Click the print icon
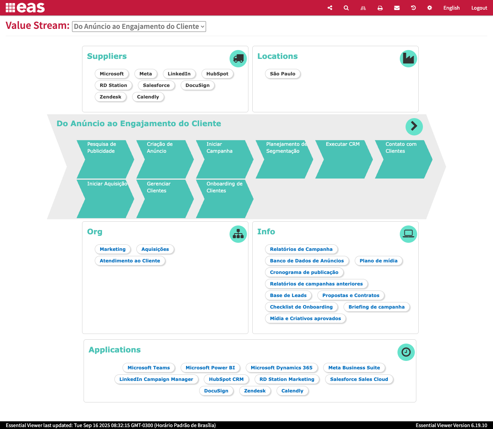Screen dimensions: 493x429 [x=380, y=8]
